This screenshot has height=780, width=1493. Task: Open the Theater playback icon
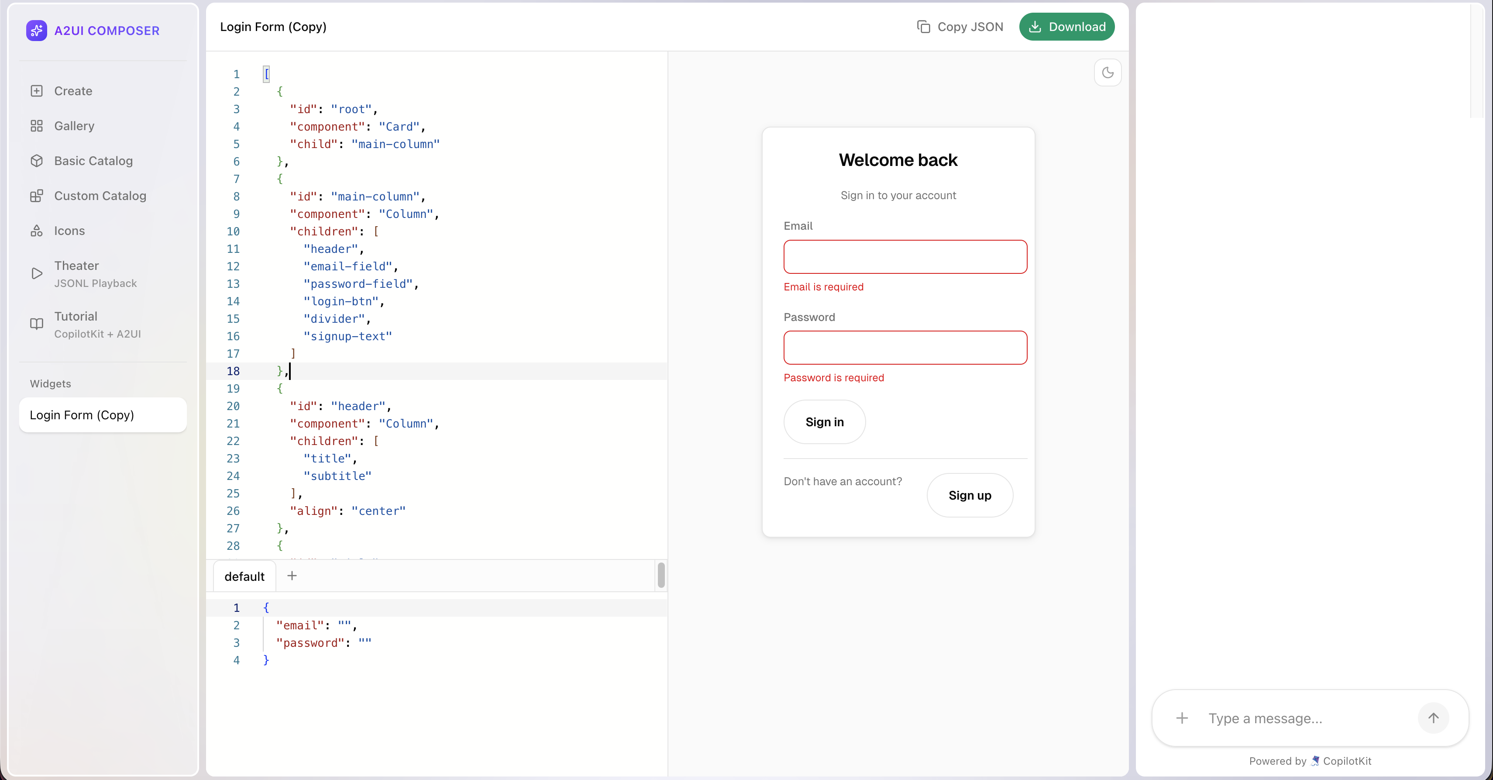[x=37, y=274]
